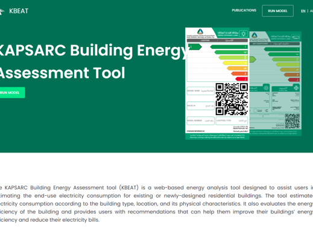Click the MADE IN field on lighting label

click(201, 105)
